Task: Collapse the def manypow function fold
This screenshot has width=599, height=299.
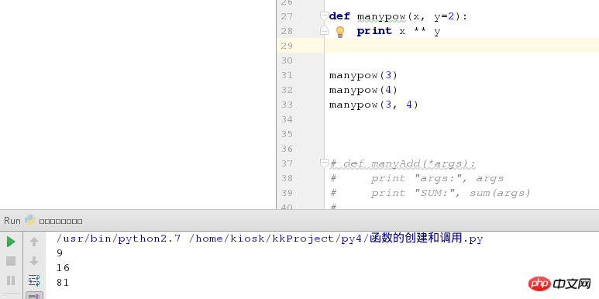Action: pos(324,16)
